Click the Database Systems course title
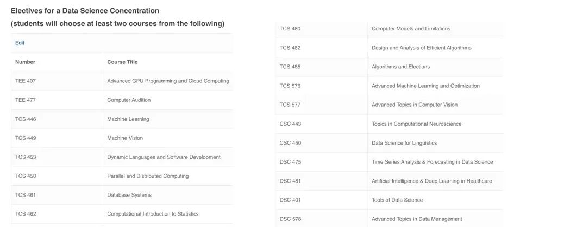 point(129,195)
